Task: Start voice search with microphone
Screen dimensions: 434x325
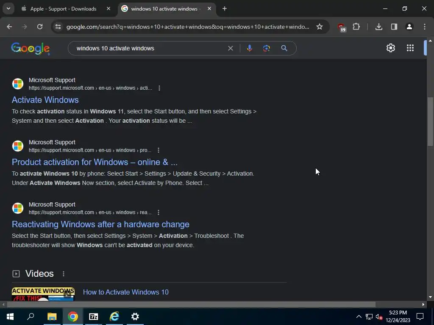Action: pos(249,48)
